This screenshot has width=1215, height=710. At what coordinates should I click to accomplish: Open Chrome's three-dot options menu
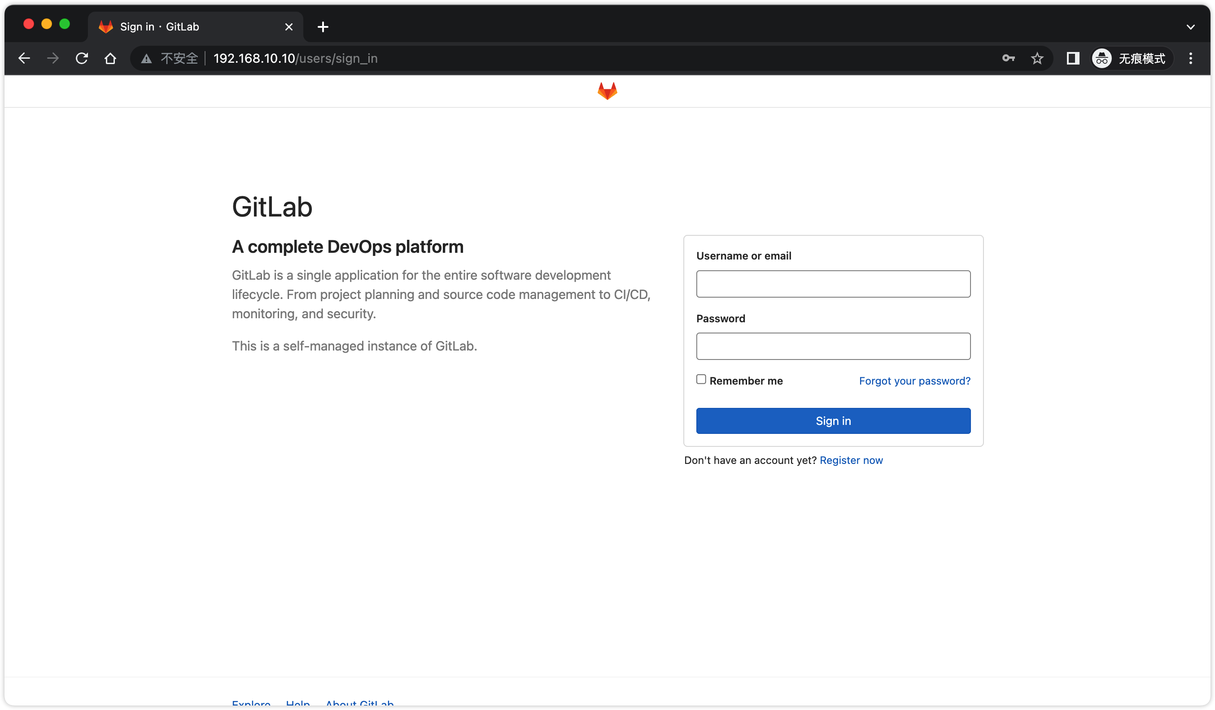coord(1190,58)
